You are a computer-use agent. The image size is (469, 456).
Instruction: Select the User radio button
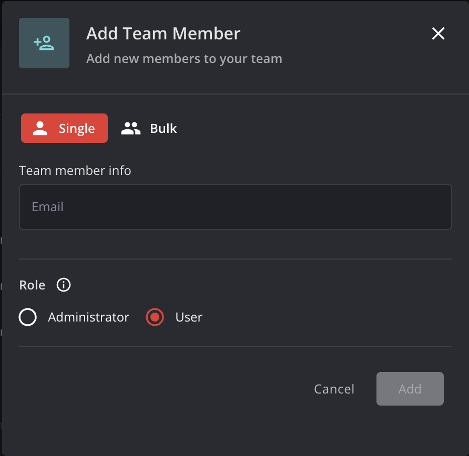coord(155,317)
